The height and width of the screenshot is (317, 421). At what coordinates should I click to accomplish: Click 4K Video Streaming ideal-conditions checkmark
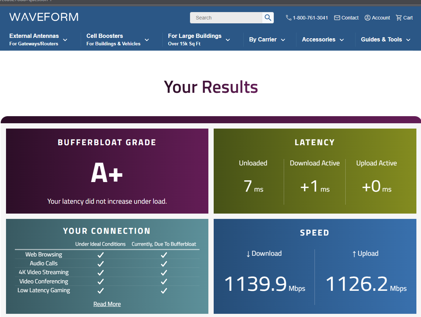[101, 273]
